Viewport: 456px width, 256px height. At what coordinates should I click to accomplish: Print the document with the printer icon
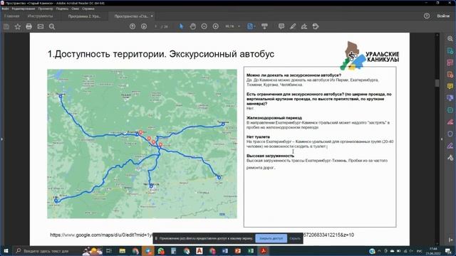(28, 27)
